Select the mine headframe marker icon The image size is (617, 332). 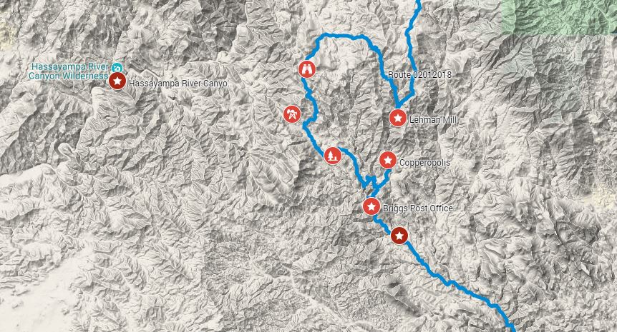(x=292, y=114)
